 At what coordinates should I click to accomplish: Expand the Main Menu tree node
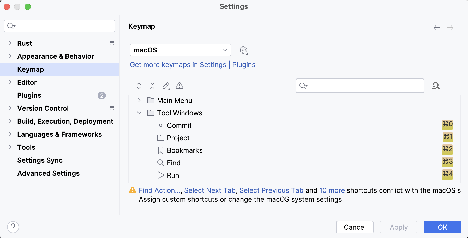click(x=139, y=100)
